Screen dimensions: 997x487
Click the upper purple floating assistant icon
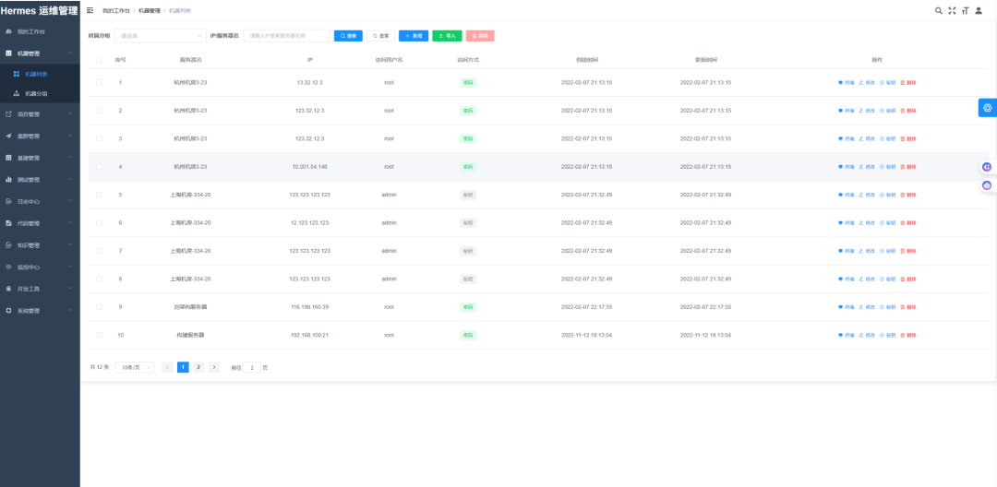click(x=987, y=167)
